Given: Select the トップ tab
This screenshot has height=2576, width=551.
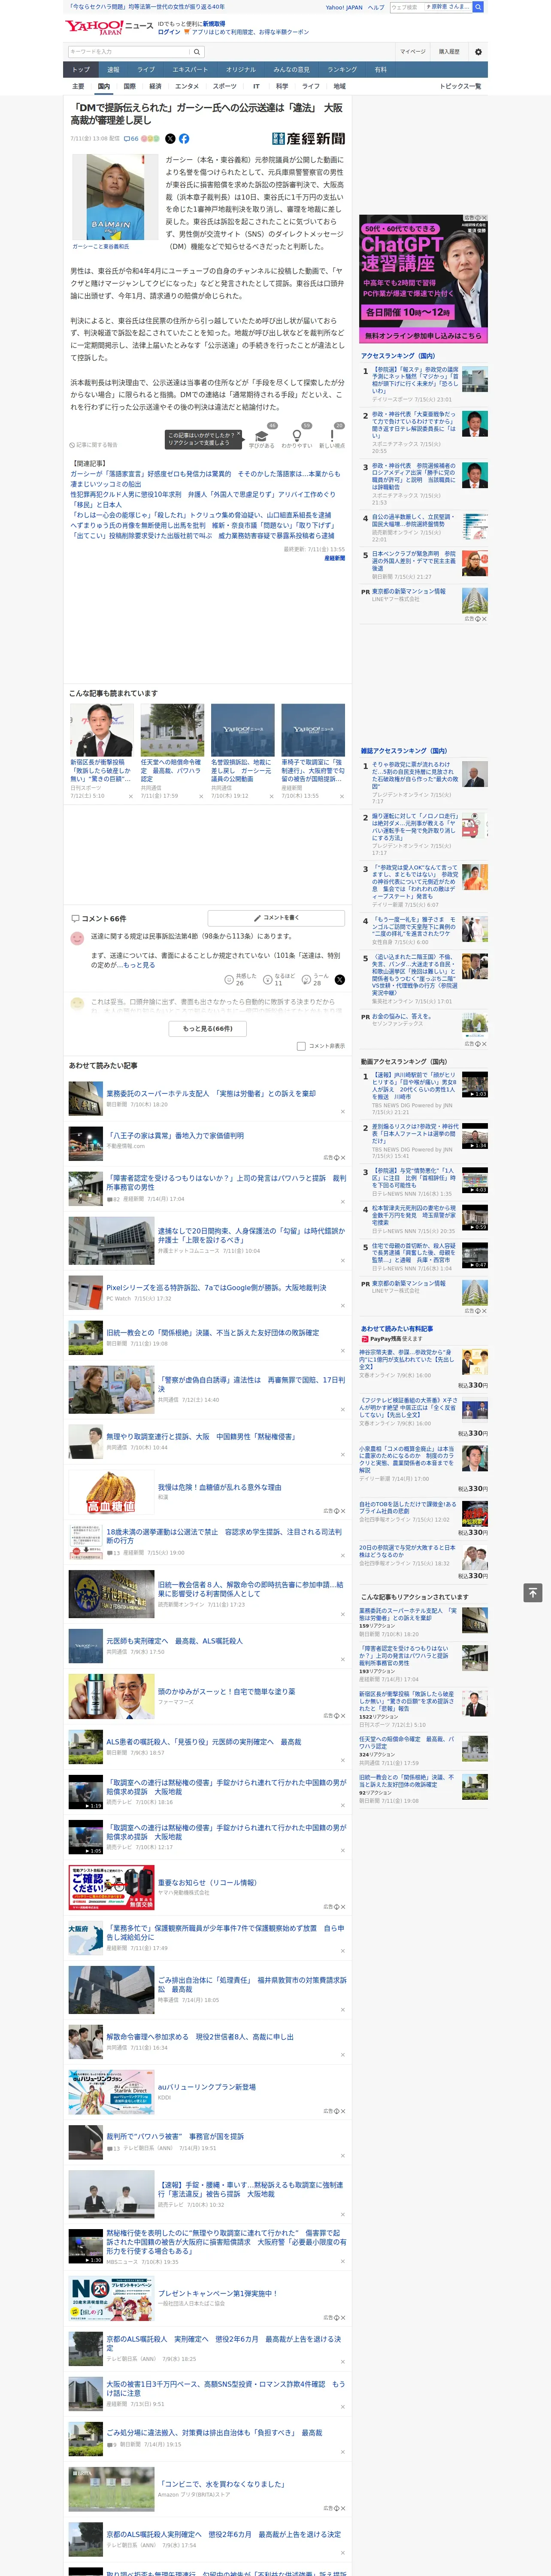Looking at the screenshot, I should click(x=81, y=70).
